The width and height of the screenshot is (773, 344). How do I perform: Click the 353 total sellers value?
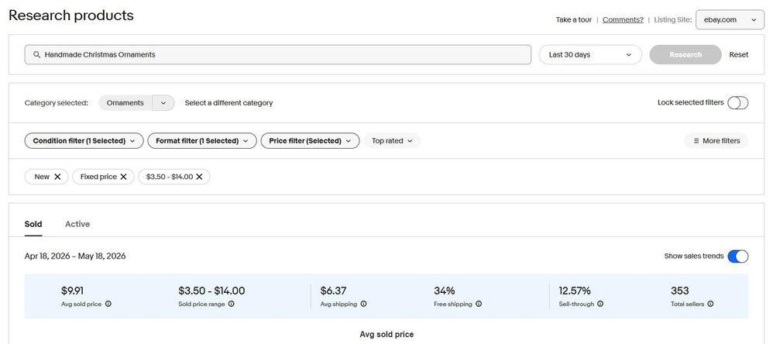click(x=680, y=291)
